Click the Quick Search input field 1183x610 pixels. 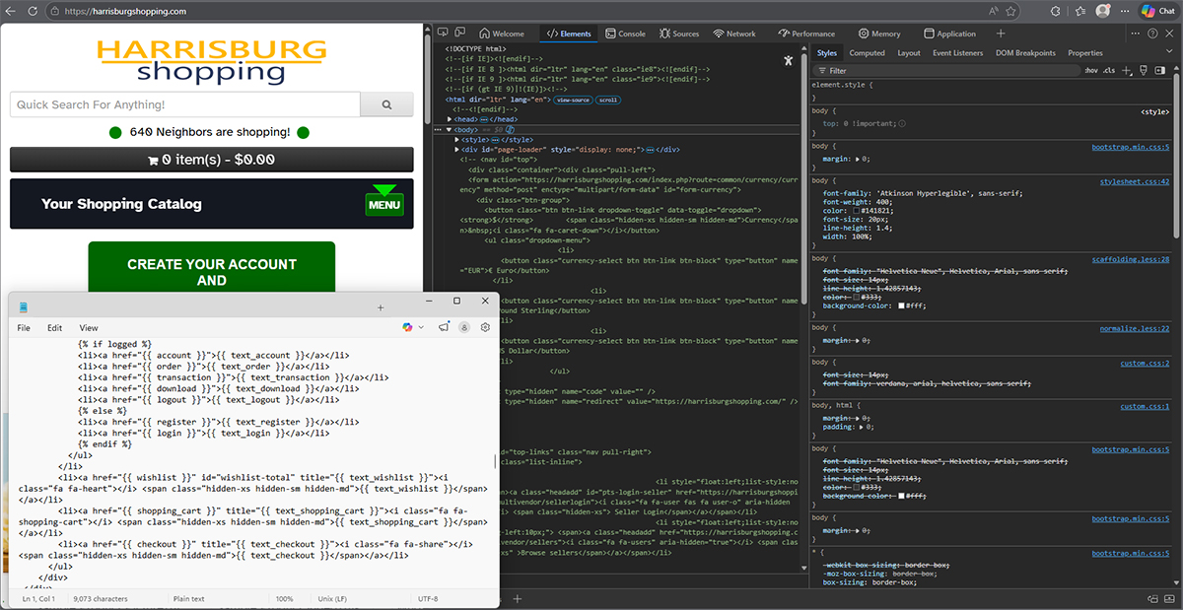tap(184, 104)
